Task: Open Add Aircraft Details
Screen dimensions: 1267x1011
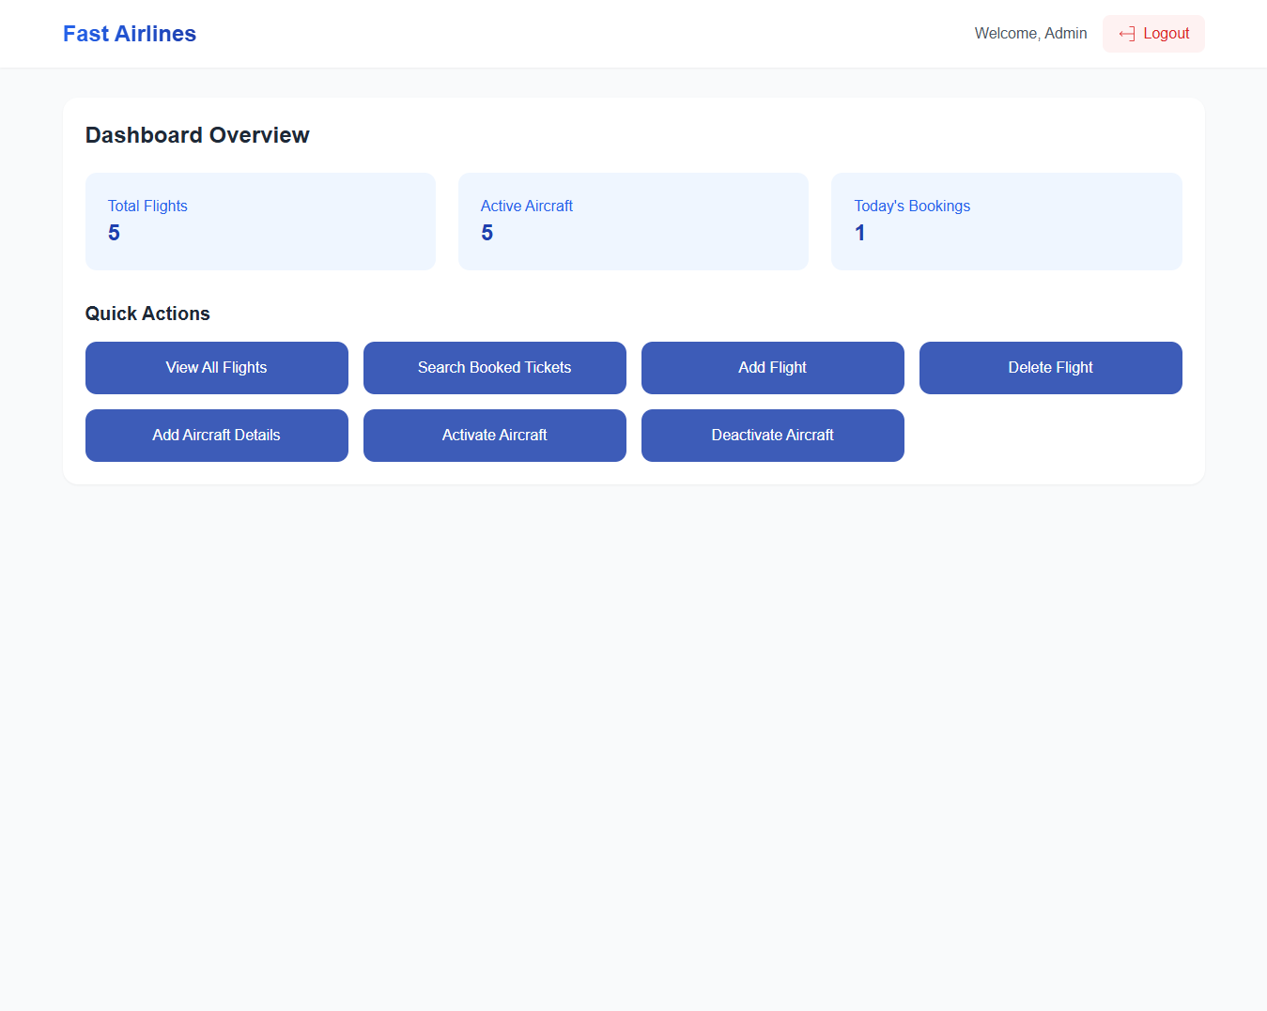Action: coord(217,436)
